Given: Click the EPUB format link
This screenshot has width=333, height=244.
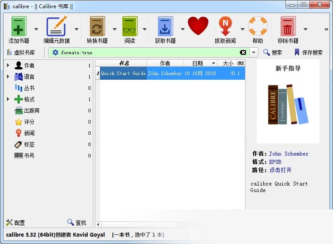Looking at the screenshot, I should [275, 162].
